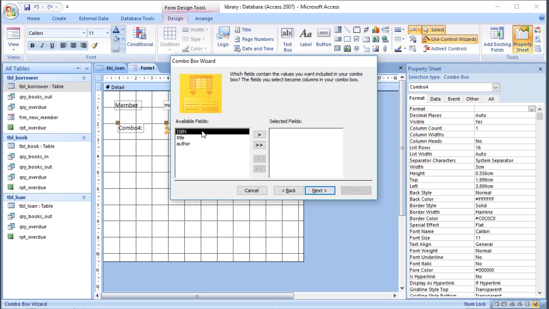
Task: Move selected field with single > button
Action: pos(259,135)
